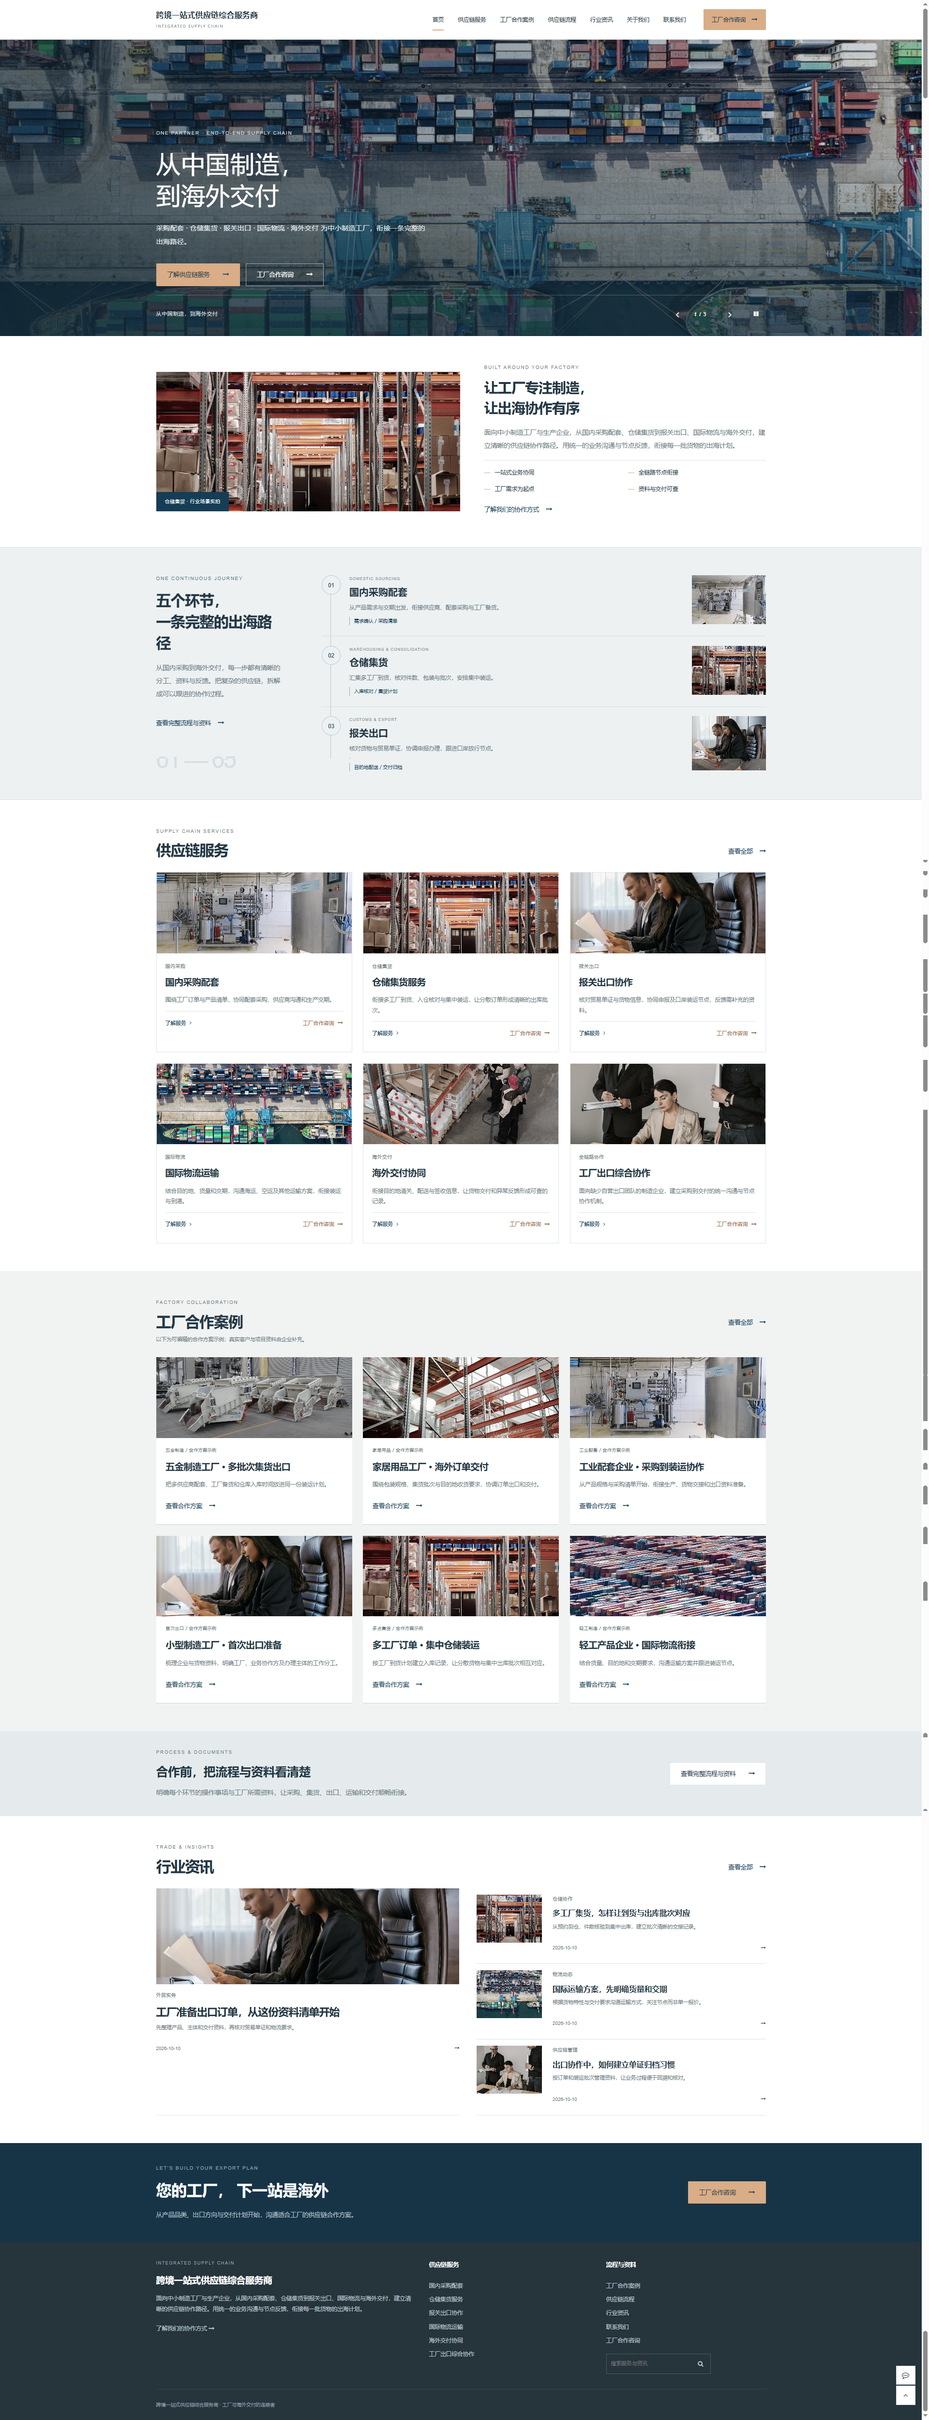Open 查看完整流程与资料 link under 五个环节
Screen dimensions: 929x2420
coord(190,722)
